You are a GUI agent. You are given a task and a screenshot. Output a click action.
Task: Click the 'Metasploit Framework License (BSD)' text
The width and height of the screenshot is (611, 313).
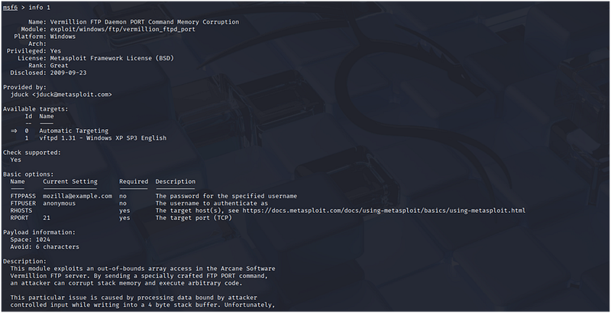[x=112, y=58]
